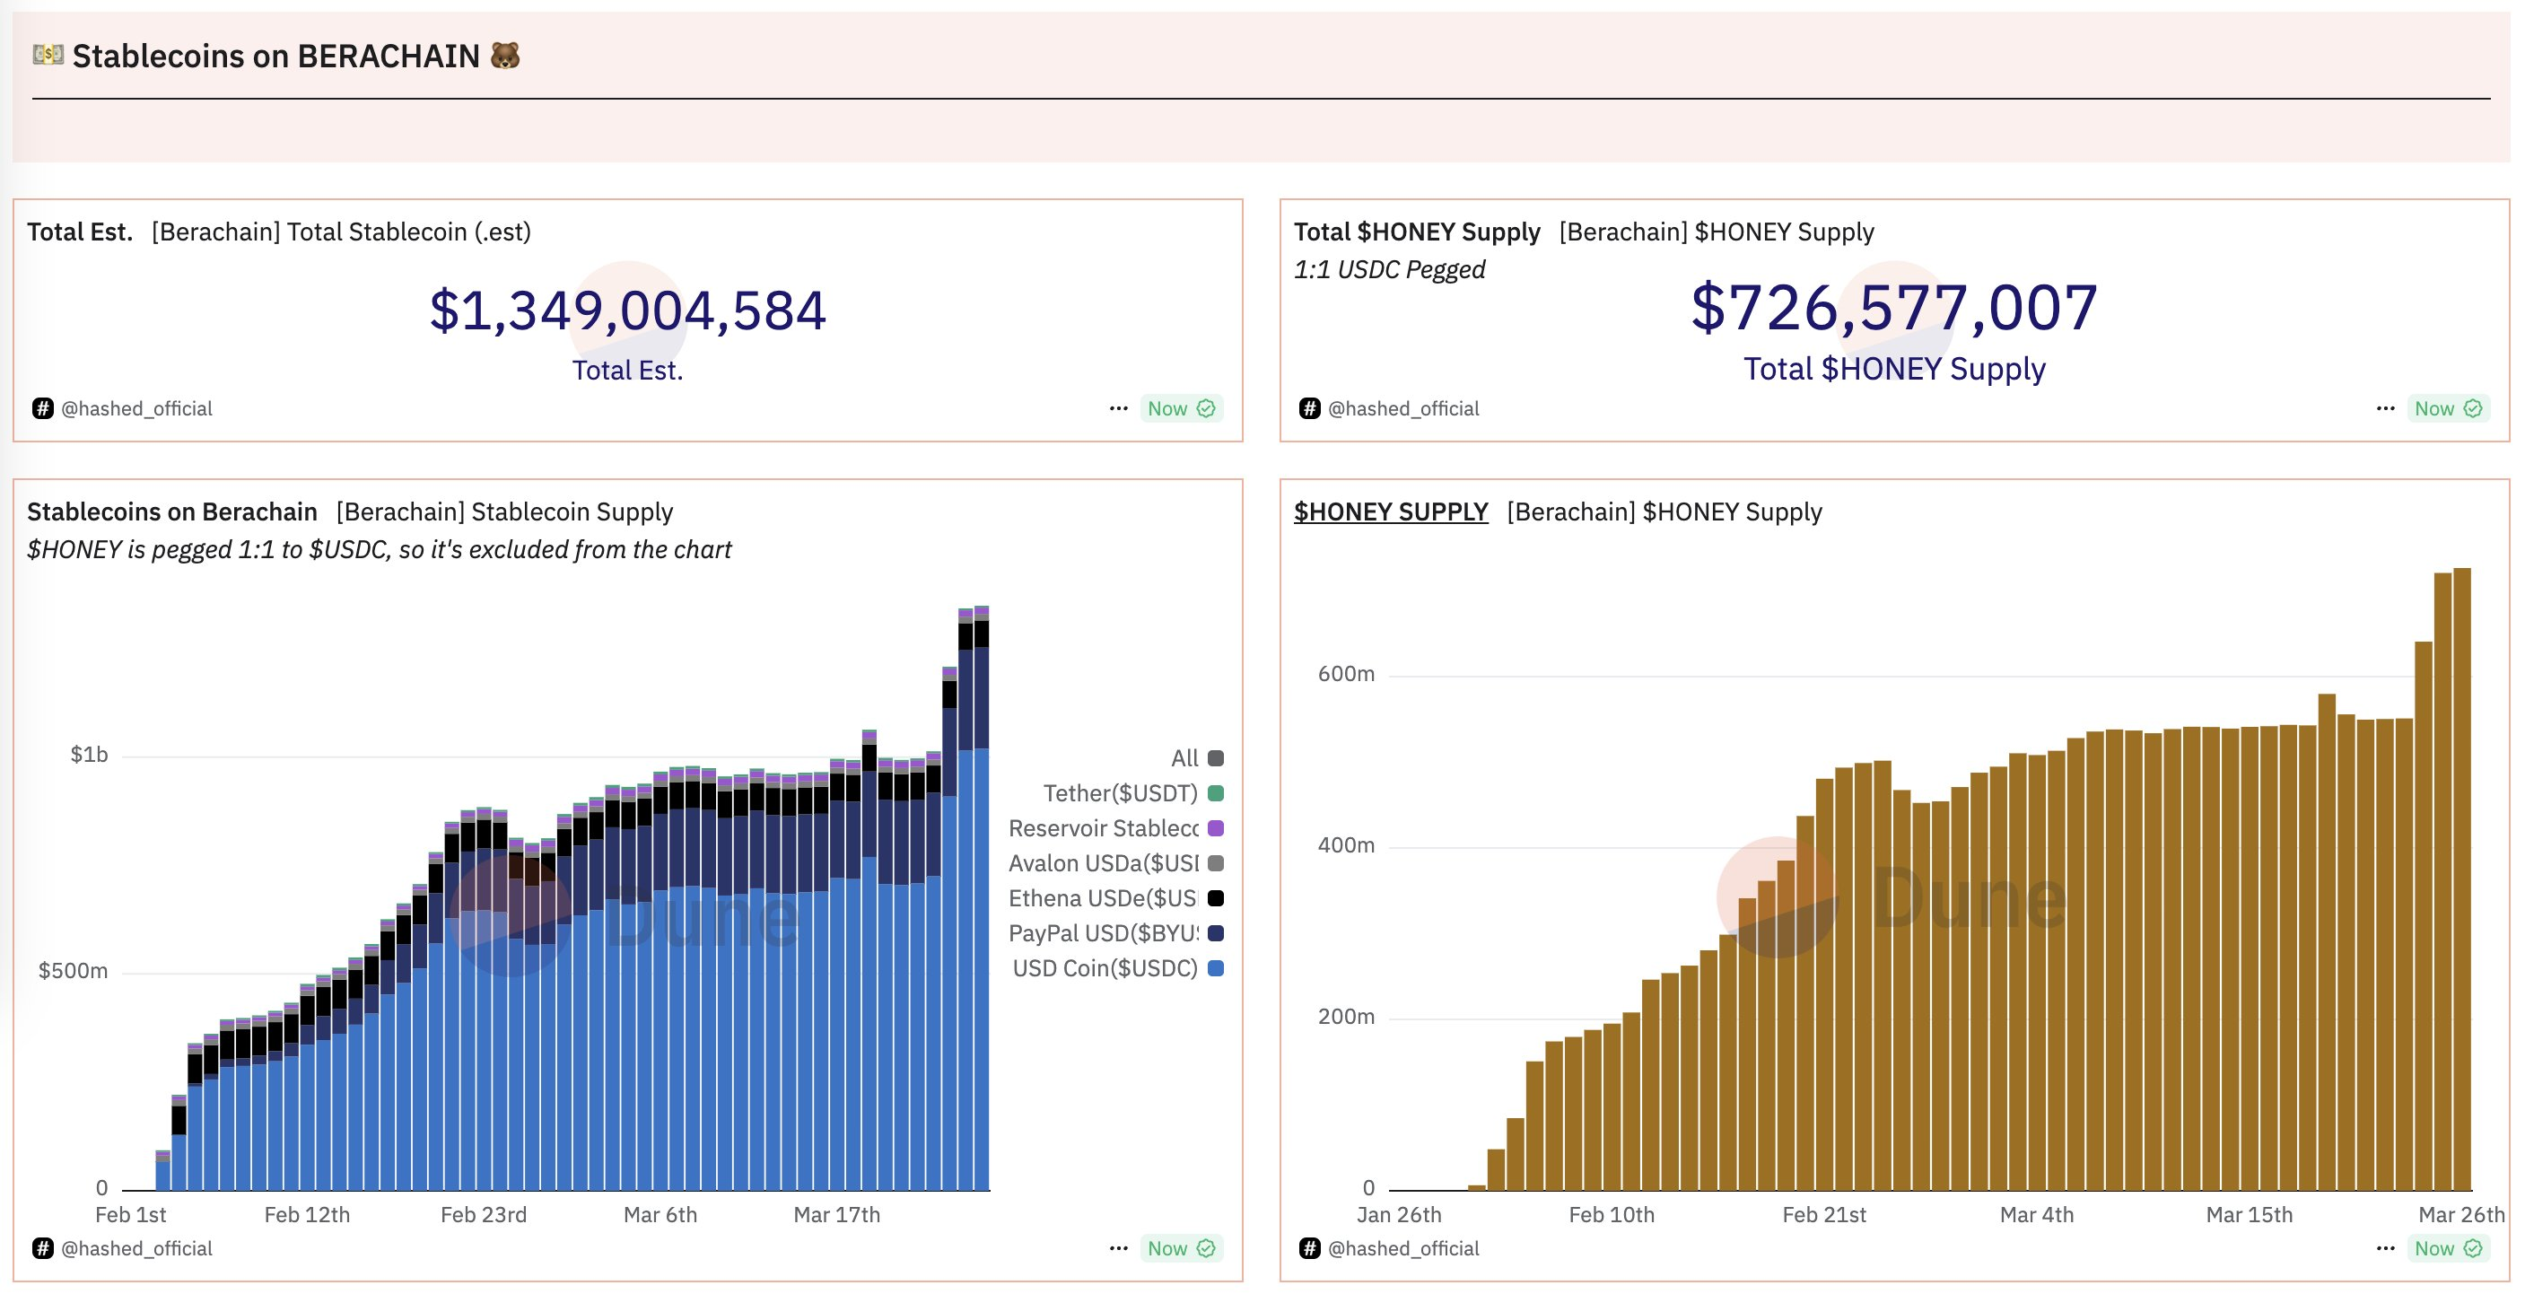The image size is (2525, 1294).
Task: Click hashed logo icon in $HONEY Supply counter panel
Action: point(1309,409)
